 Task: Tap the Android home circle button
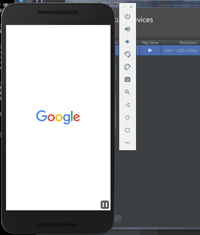click(127, 118)
